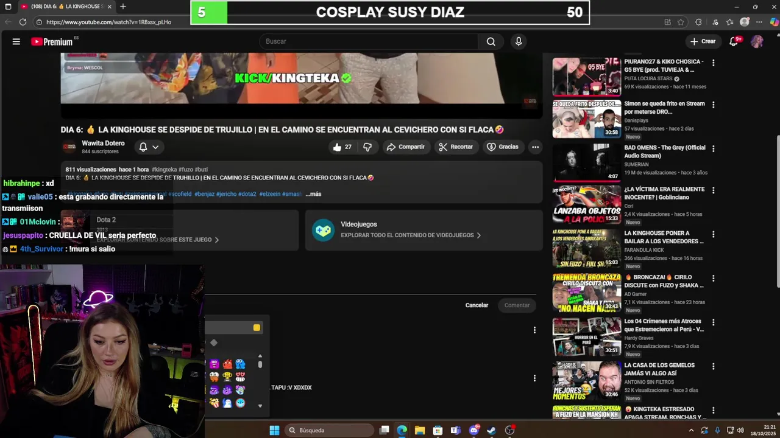Open Steam from the taskbar
The height and width of the screenshot is (438, 780).
491,430
